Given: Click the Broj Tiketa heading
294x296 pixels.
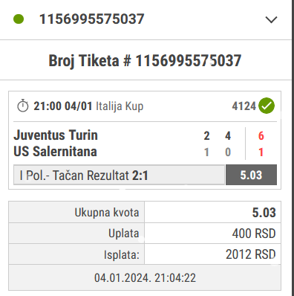Looking at the screenshot, I should (145, 61).
